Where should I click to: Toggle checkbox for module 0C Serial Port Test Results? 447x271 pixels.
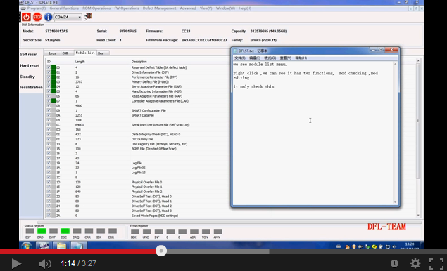tap(49, 125)
